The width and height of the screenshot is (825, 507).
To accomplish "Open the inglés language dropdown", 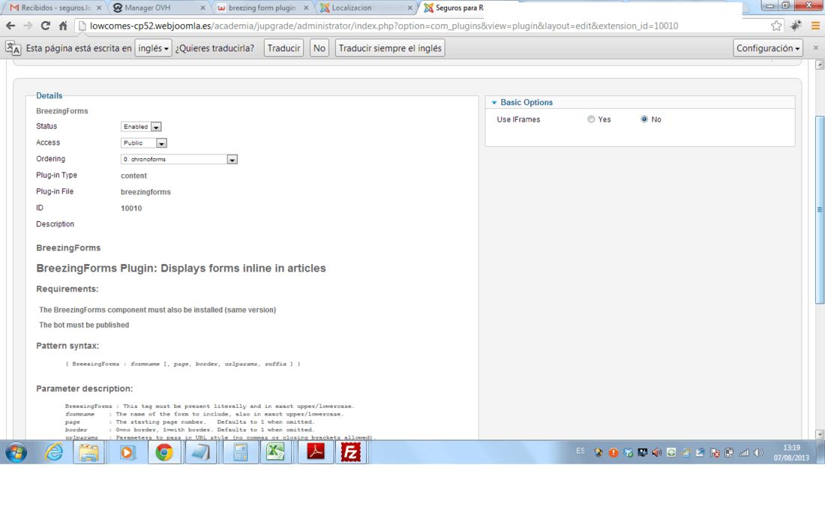I will coord(153,49).
